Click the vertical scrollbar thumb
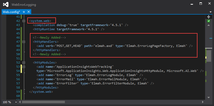Screen dimensions: 214x106 tap(208, 56)
